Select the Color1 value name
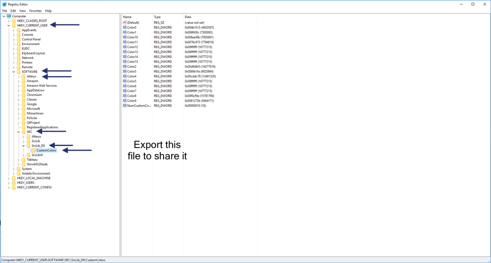491x263 pixels. pyautogui.click(x=132, y=32)
